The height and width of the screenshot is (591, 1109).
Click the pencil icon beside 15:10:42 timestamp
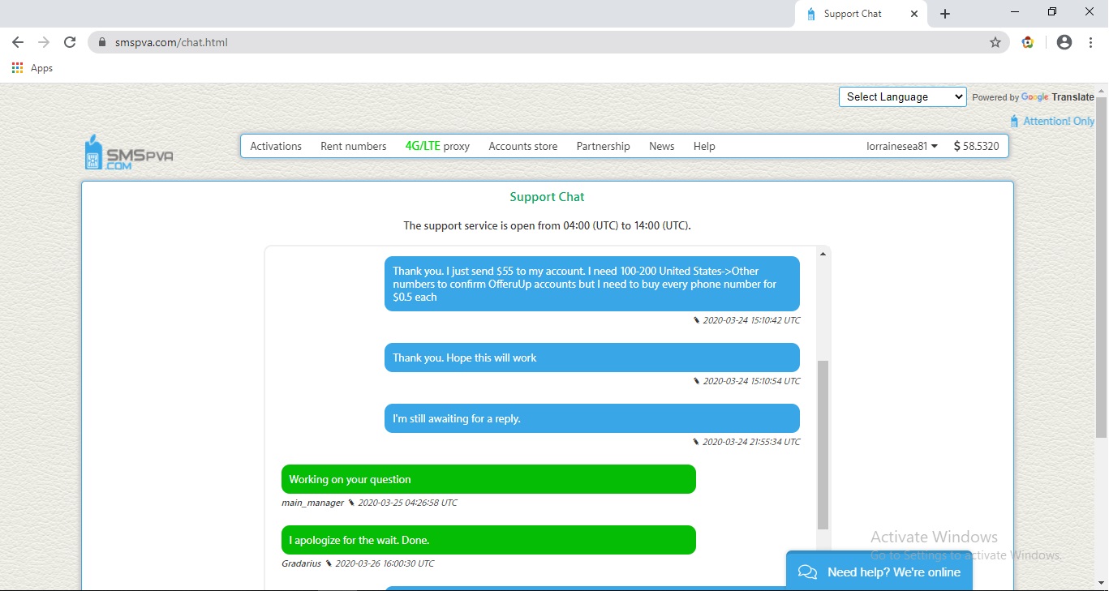click(x=697, y=320)
